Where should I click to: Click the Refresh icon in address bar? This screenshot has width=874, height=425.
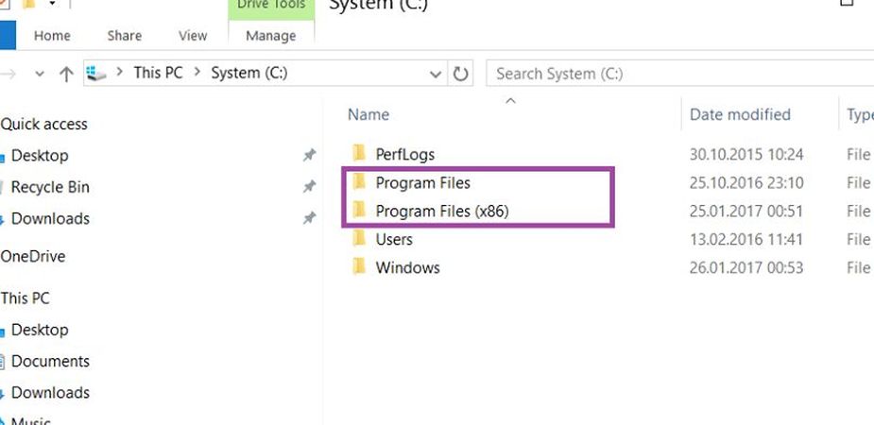coord(460,74)
